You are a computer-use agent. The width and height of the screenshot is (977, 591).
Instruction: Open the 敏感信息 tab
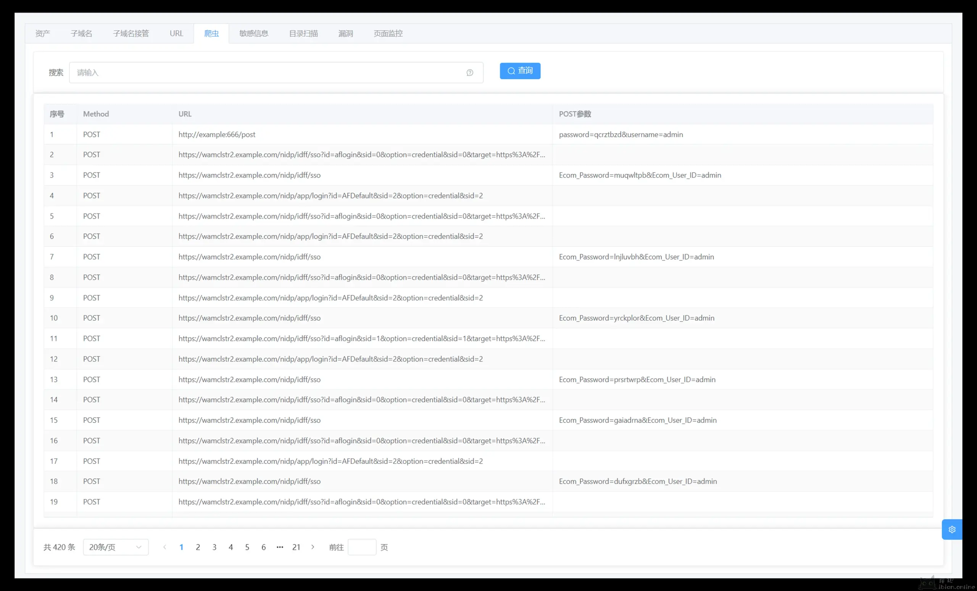tap(254, 34)
